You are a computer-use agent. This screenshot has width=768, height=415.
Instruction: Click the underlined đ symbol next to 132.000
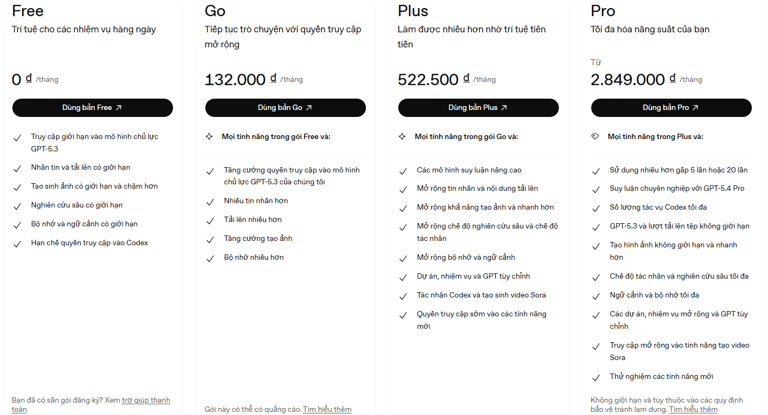pos(274,79)
